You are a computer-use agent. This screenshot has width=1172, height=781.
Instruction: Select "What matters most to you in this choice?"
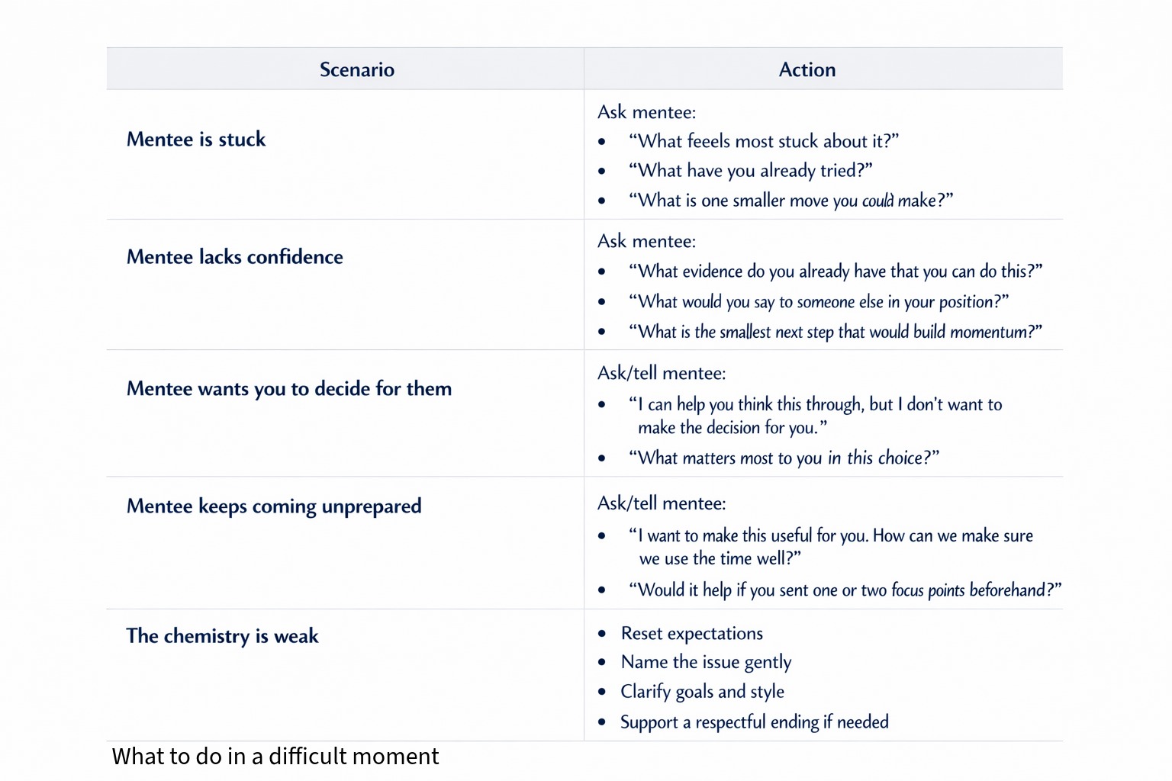pos(784,458)
